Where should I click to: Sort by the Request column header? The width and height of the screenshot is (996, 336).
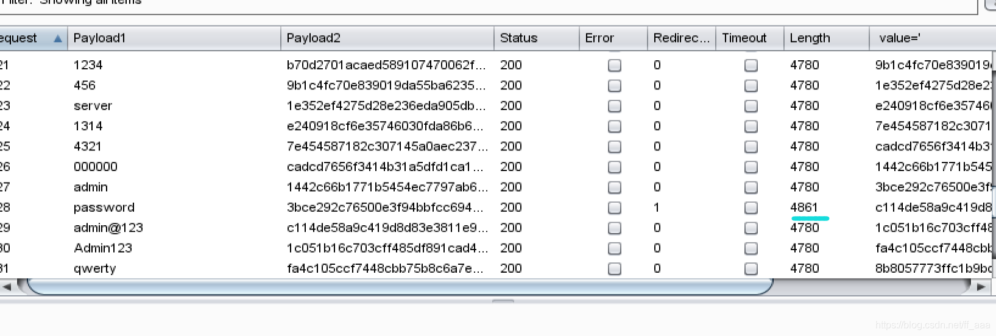[33, 38]
